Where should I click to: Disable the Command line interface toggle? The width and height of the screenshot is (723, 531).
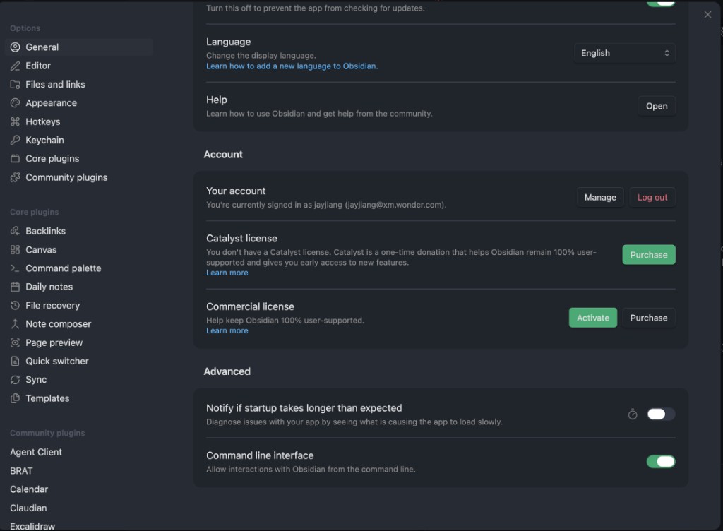tap(661, 461)
